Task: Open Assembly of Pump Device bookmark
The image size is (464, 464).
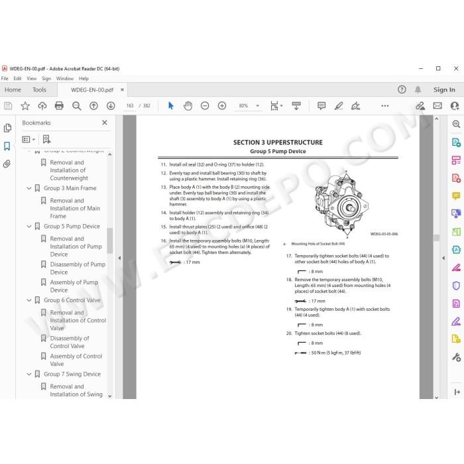Action: (74, 286)
